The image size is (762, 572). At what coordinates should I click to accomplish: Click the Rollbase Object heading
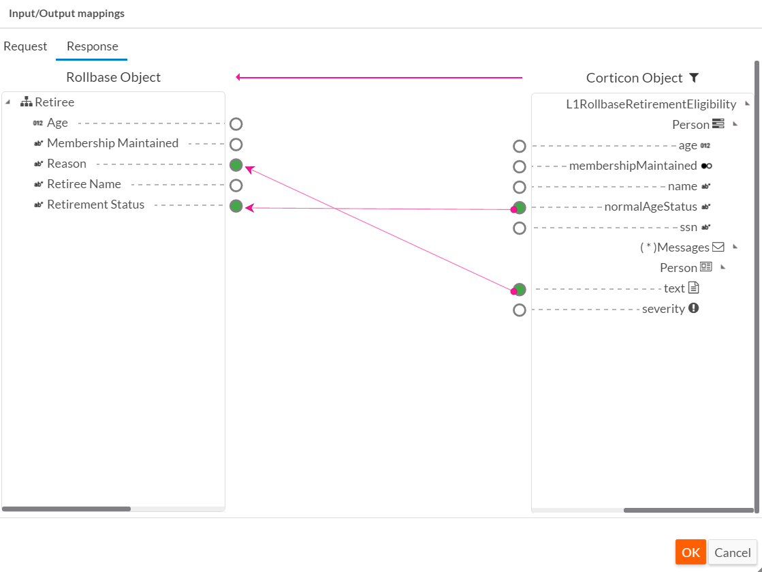point(113,77)
